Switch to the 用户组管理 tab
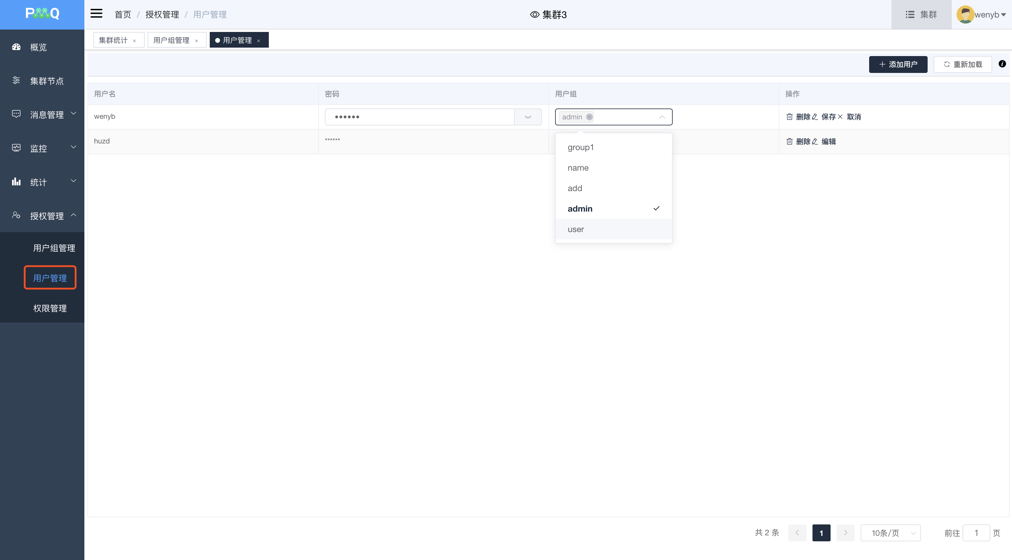The height and width of the screenshot is (560, 1012). tap(171, 40)
